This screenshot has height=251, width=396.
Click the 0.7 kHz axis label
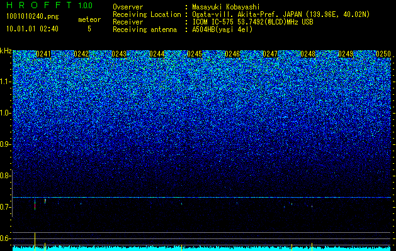click(x=6, y=207)
